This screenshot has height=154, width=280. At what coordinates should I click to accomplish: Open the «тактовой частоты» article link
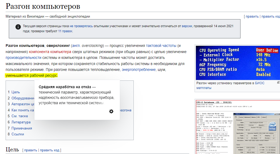tap(161, 46)
